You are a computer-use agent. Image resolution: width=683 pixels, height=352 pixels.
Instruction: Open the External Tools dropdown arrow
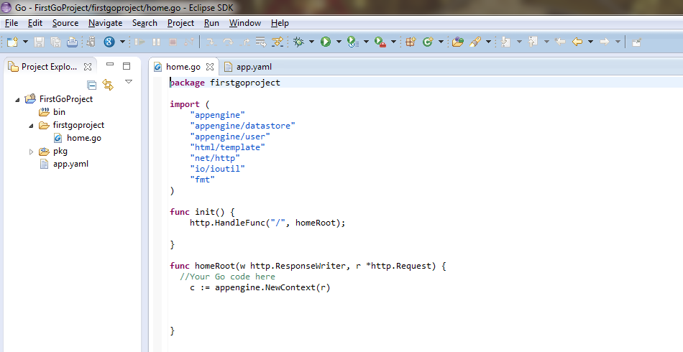click(393, 42)
